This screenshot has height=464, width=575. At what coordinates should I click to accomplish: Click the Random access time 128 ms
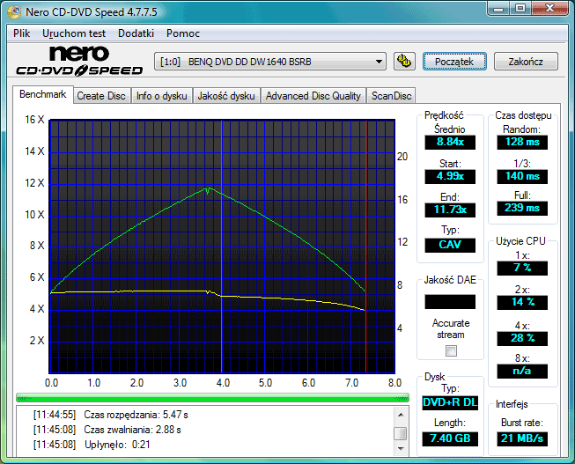522,142
